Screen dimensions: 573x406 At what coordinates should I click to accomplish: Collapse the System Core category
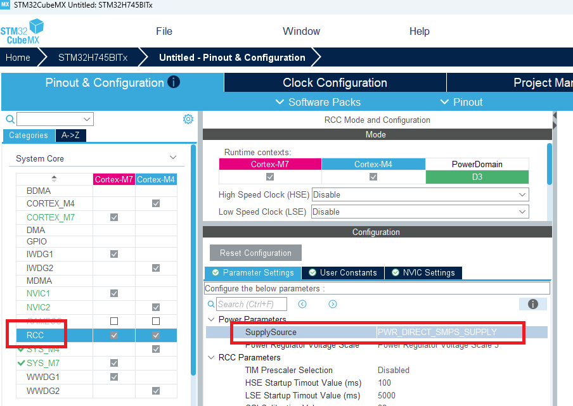click(173, 158)
